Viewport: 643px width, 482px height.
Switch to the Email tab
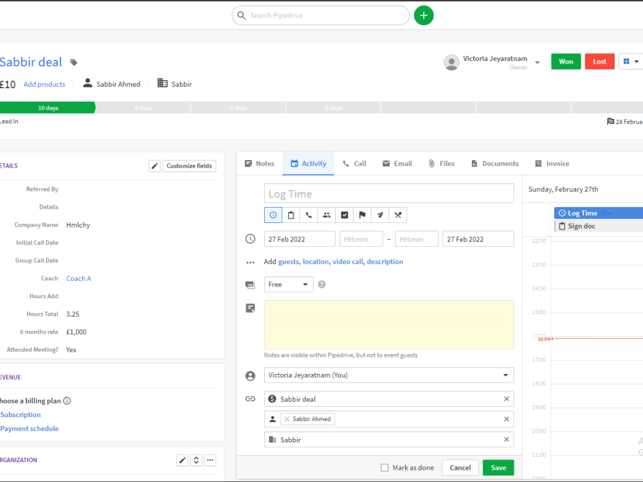point(397,163)
